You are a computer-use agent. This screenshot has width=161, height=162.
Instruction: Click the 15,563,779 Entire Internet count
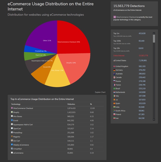point(143,56)
